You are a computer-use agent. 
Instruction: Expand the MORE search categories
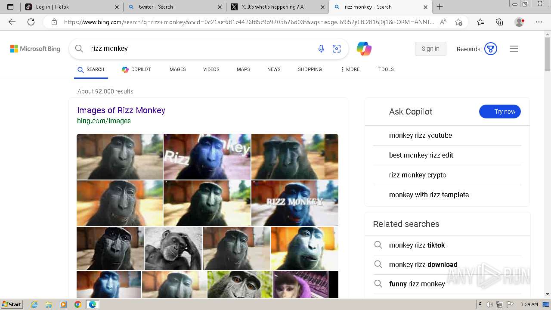(350, 69)
